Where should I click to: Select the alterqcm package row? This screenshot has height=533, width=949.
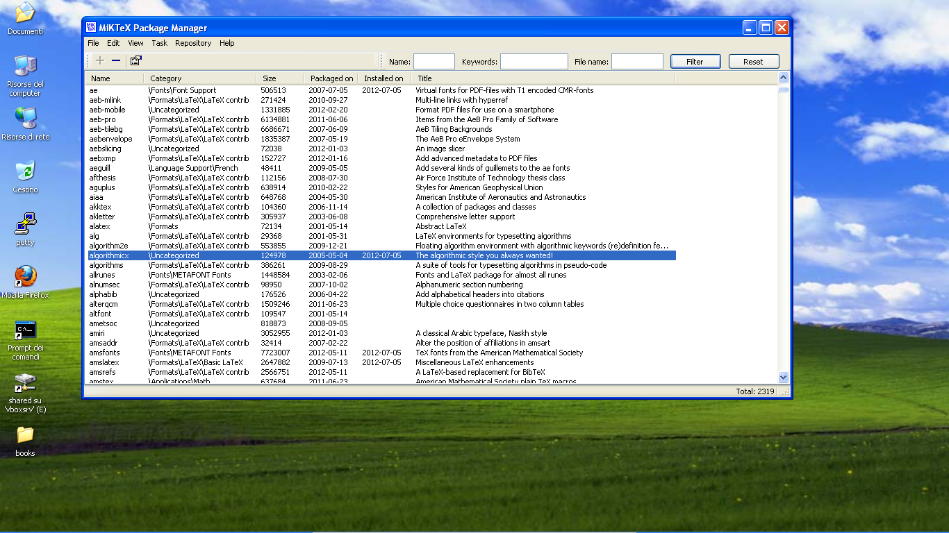381,304
